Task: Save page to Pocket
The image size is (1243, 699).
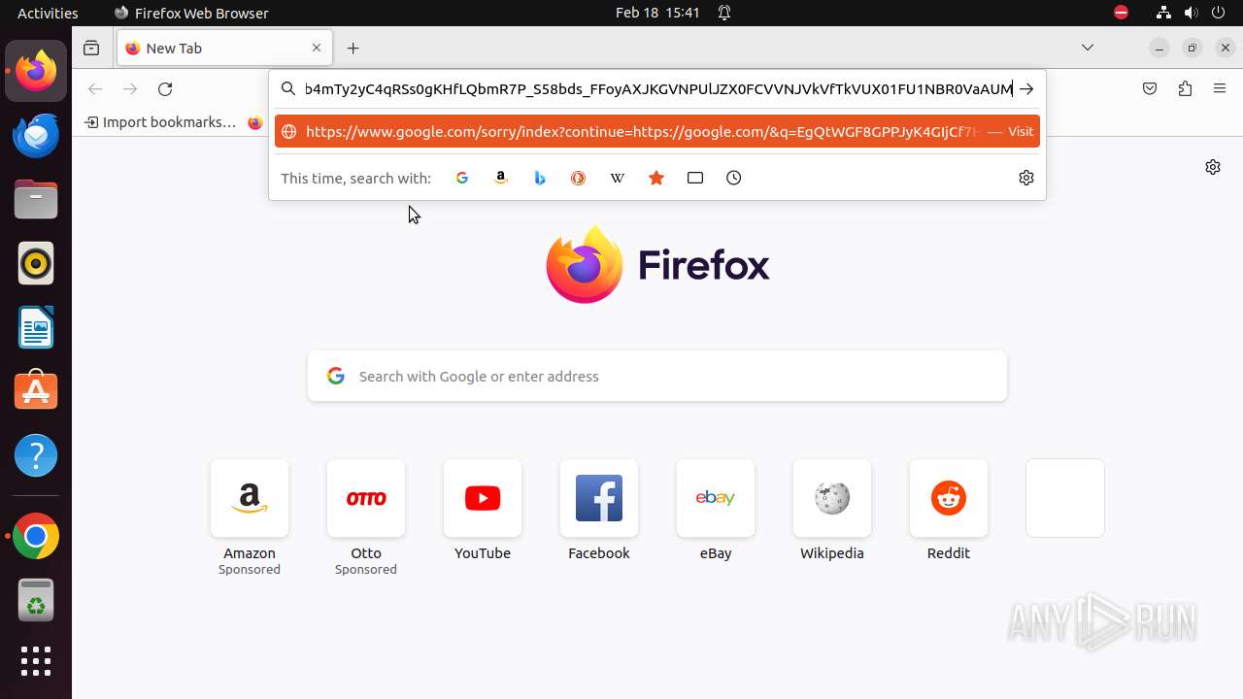Action: 1150,89
